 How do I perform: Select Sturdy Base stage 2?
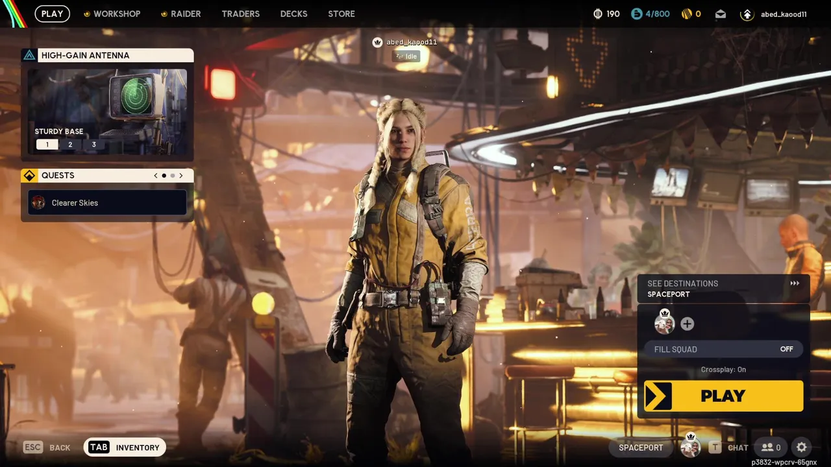coord(70,145)
